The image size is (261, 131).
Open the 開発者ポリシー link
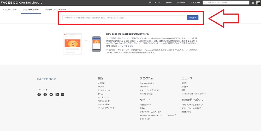point(187,112)
